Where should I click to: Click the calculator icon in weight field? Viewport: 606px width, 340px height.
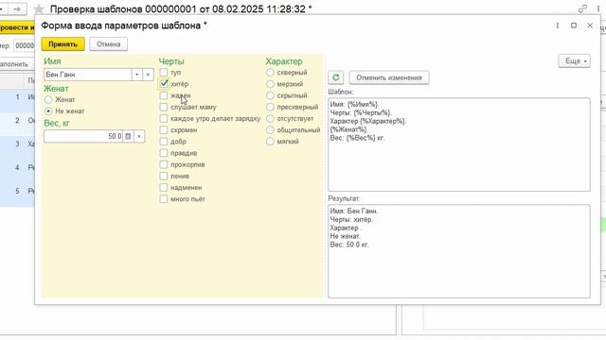129,136
